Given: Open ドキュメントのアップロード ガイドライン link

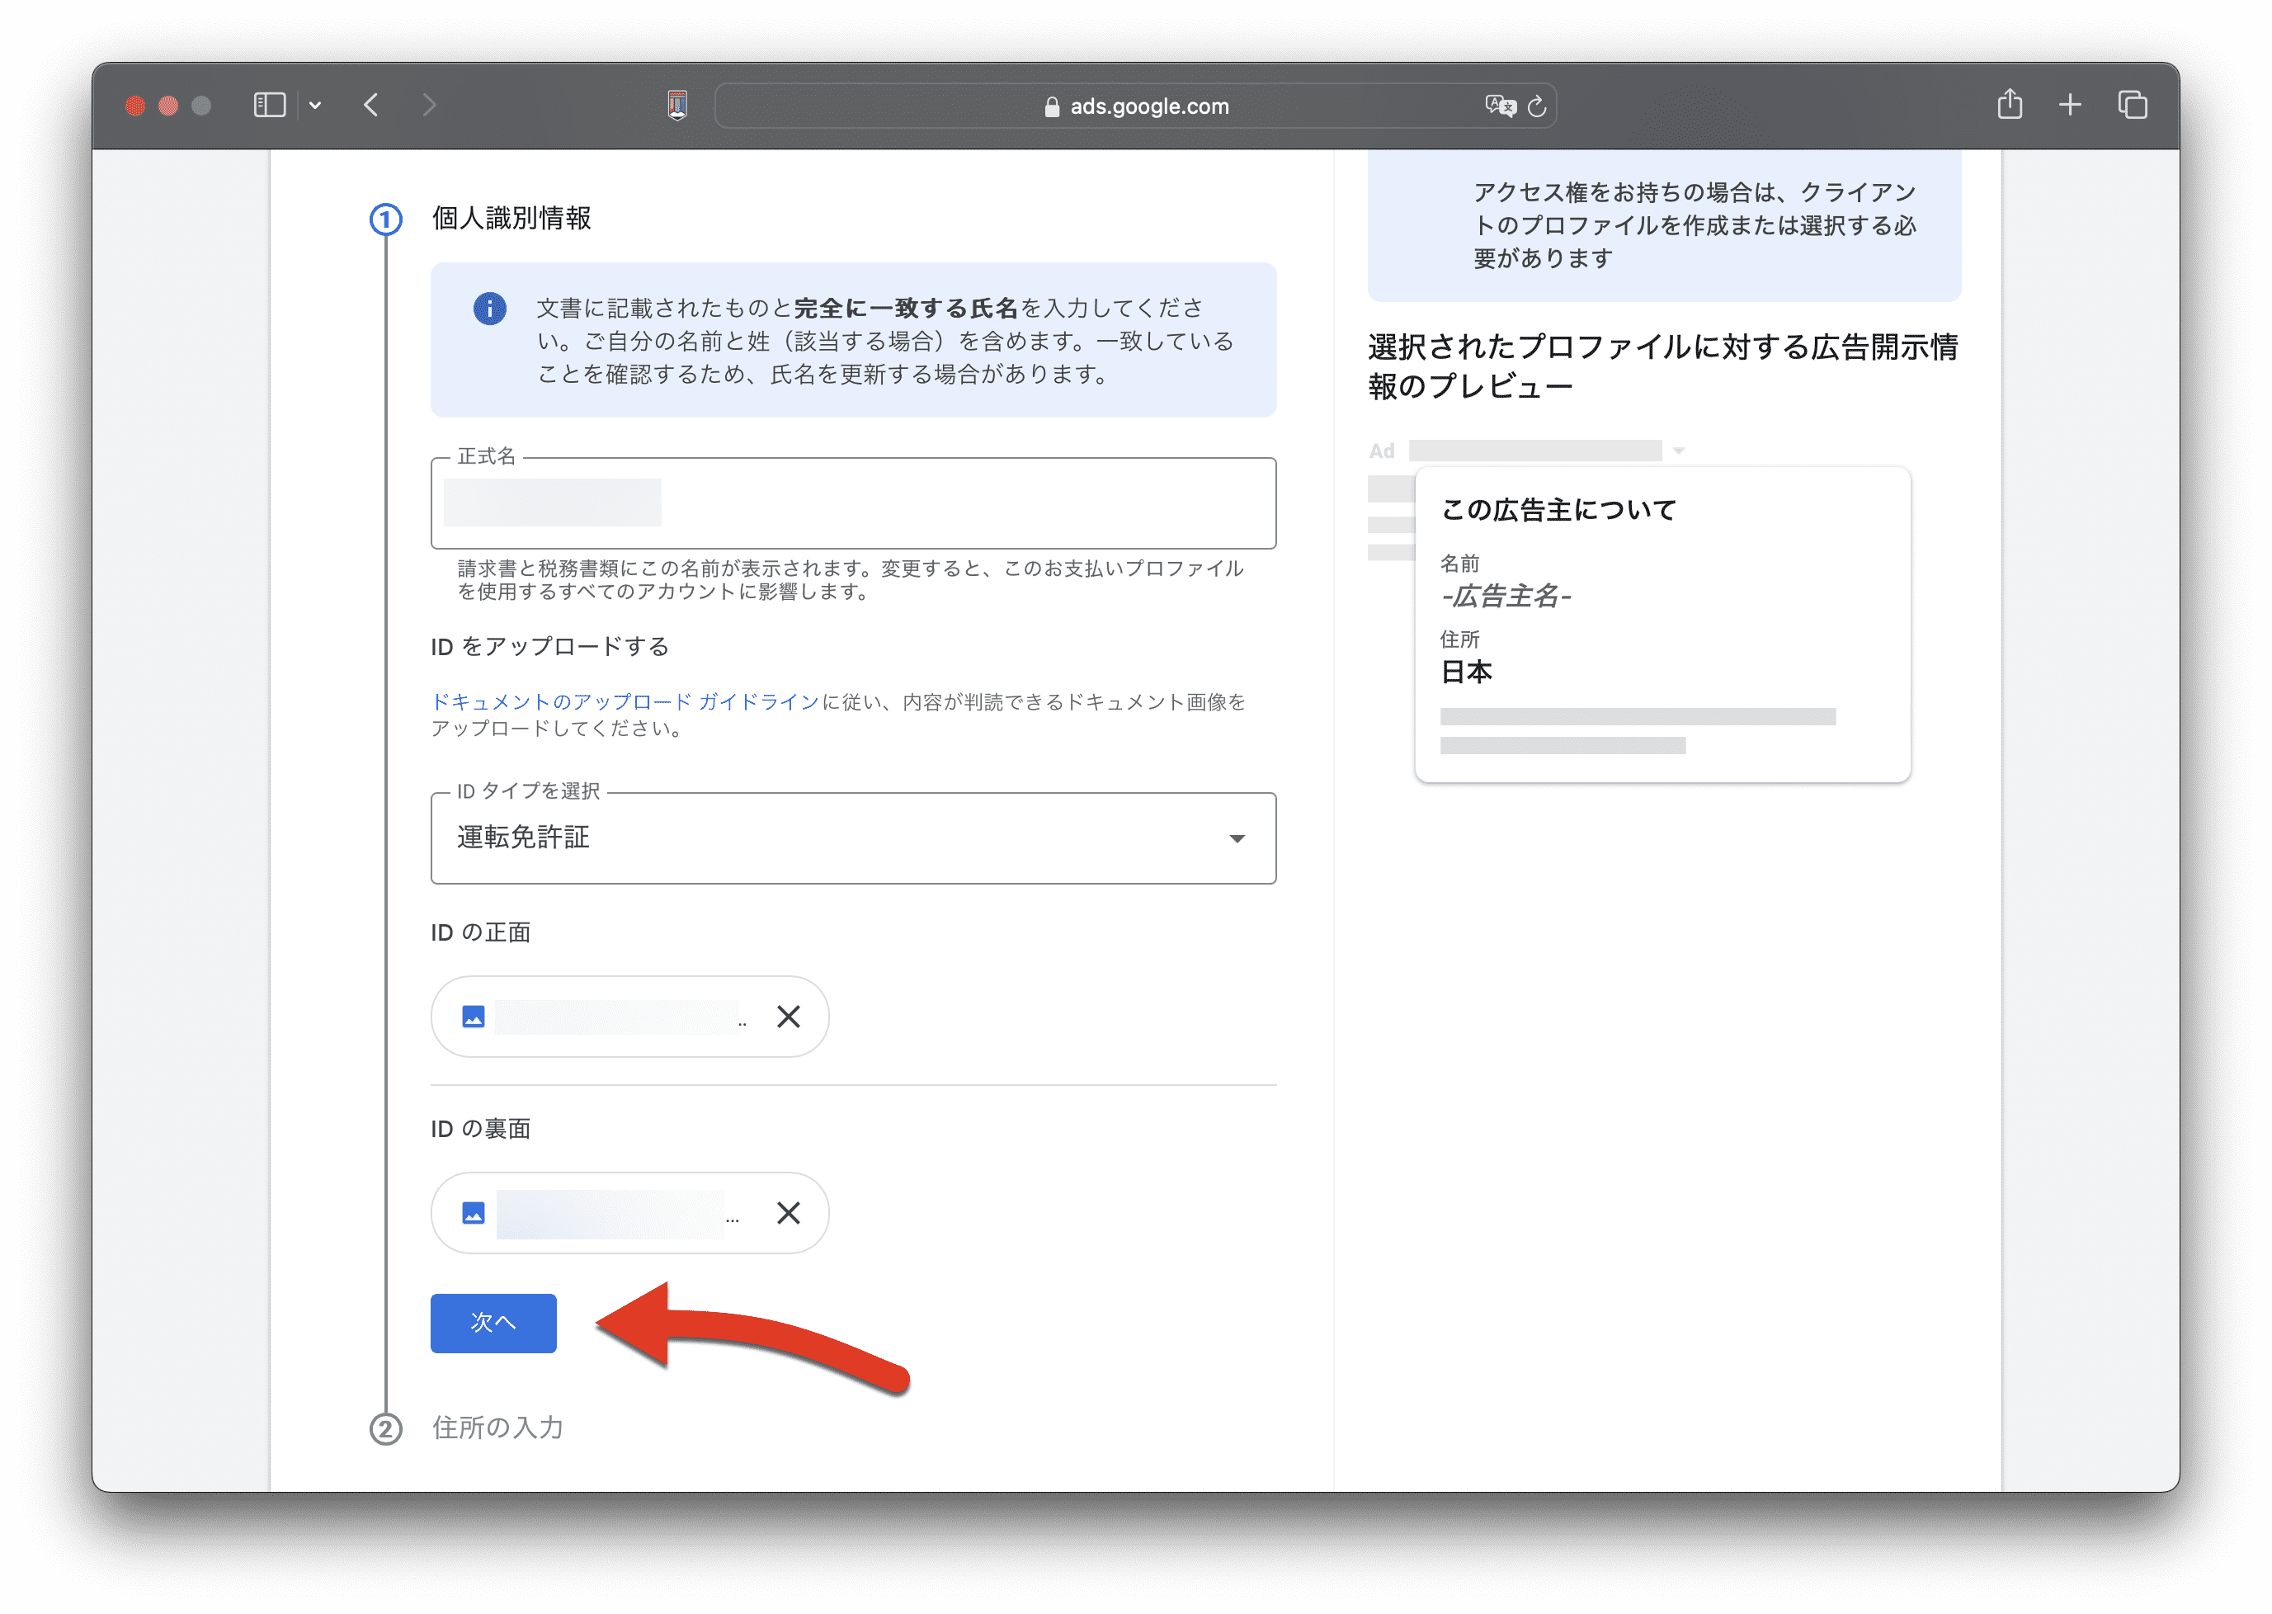Looking at the screenshot, I should click(x=625, y=701).
